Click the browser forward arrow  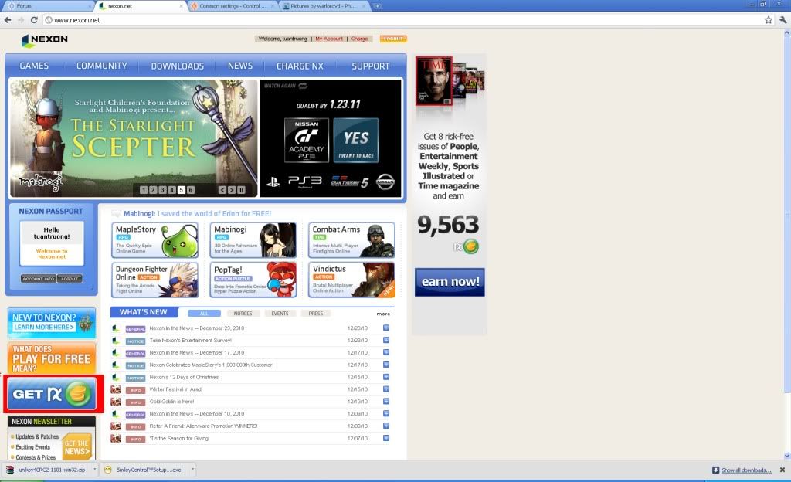coord(21,20)
